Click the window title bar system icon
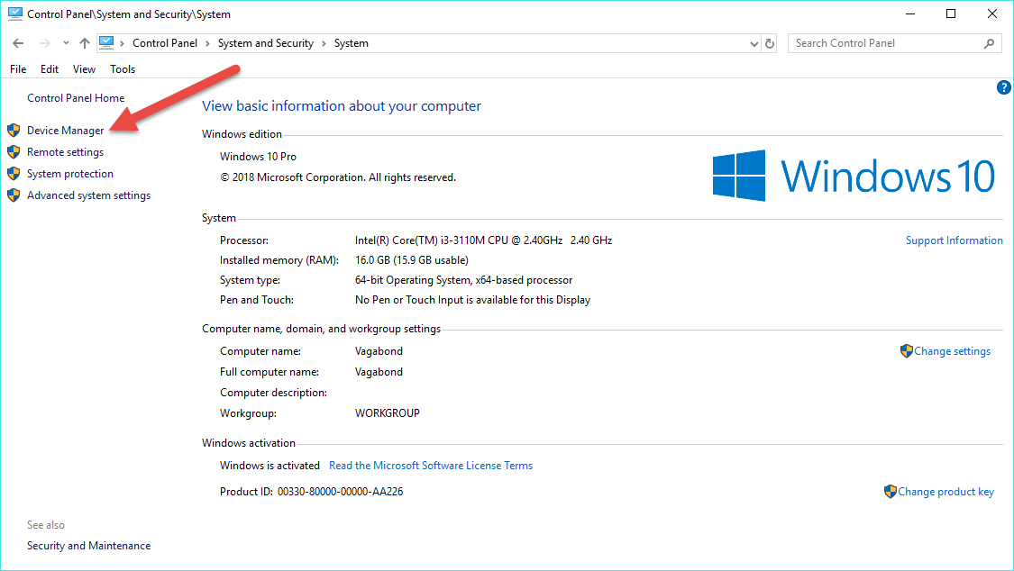The height and width of the screenshot is (571, 1014). [15, 14]
